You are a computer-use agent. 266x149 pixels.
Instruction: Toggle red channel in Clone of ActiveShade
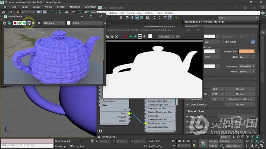pyautogui.click(x=126, y=37)
